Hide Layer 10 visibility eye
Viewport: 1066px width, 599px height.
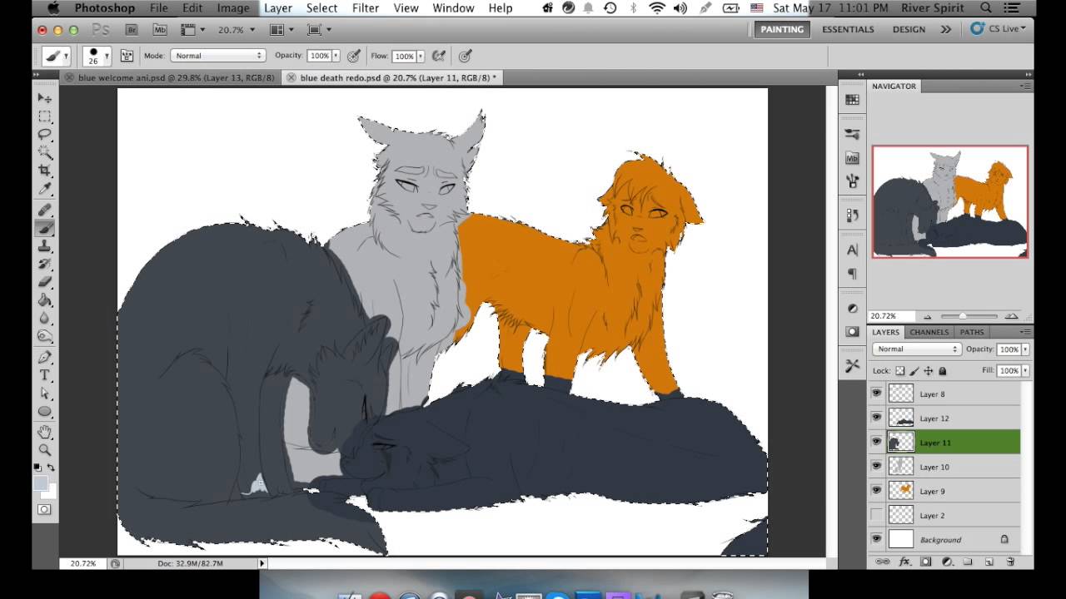876,466
